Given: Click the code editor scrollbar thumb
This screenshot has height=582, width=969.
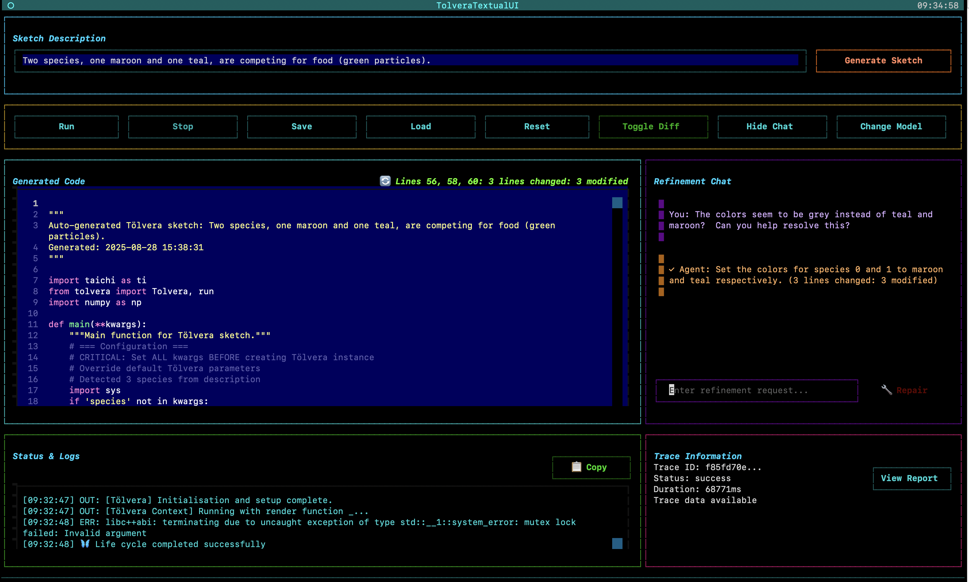Looking at the screenshot, I should (x=617, y=203).
